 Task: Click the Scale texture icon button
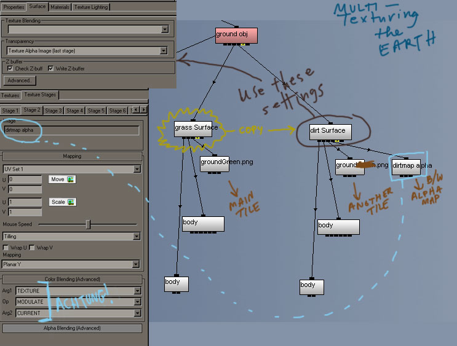coord(62,202)
